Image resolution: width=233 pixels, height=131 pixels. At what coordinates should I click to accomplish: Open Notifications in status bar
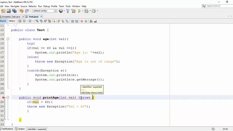click(x=7, y=129)
